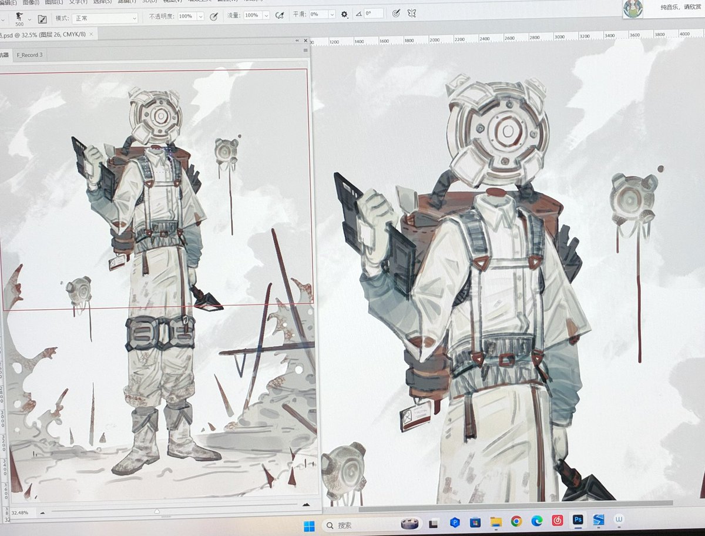This screenshot has width=705, height=536.
Task: Open the 流量 flow dropdown arrow
Action: tap(265, 16)
